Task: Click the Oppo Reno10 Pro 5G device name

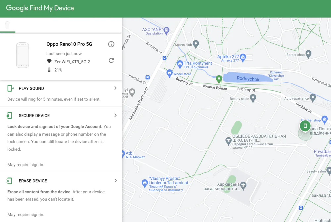Action: point(69,44)
